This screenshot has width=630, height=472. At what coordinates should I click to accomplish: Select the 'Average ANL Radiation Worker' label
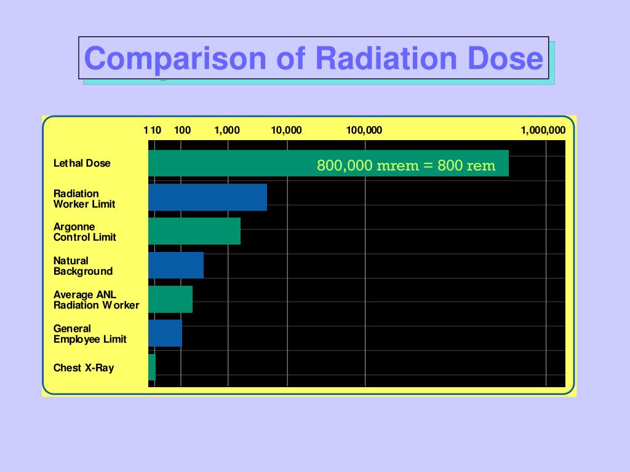97,300
